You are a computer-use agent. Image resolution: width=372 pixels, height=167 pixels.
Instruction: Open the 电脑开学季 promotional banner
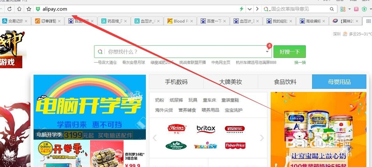pos(90,107)
